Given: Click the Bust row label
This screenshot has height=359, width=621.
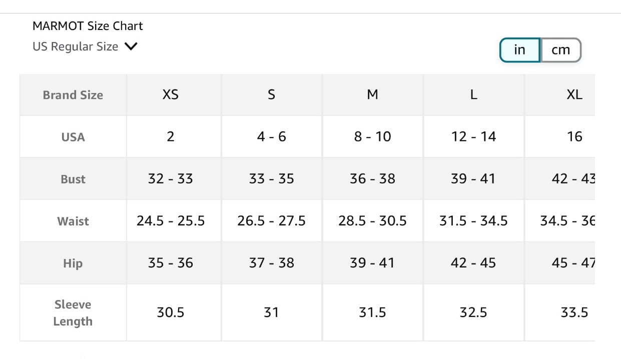Looking at the screenshot, I should [73, 179].
